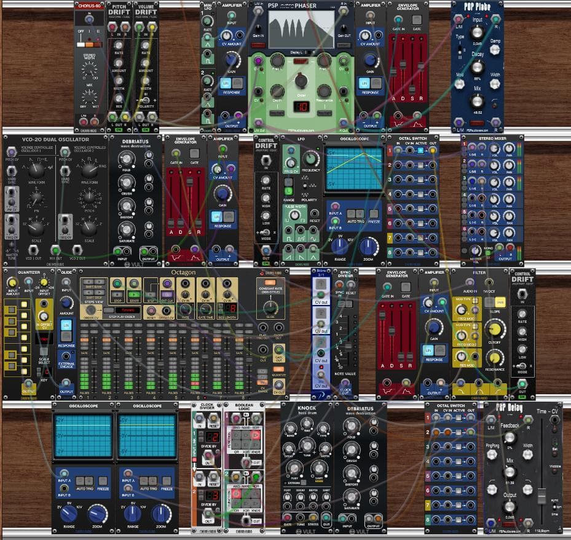Click the Knock bass drum OUT jack
571x540 pixels.
pos(326,517)
